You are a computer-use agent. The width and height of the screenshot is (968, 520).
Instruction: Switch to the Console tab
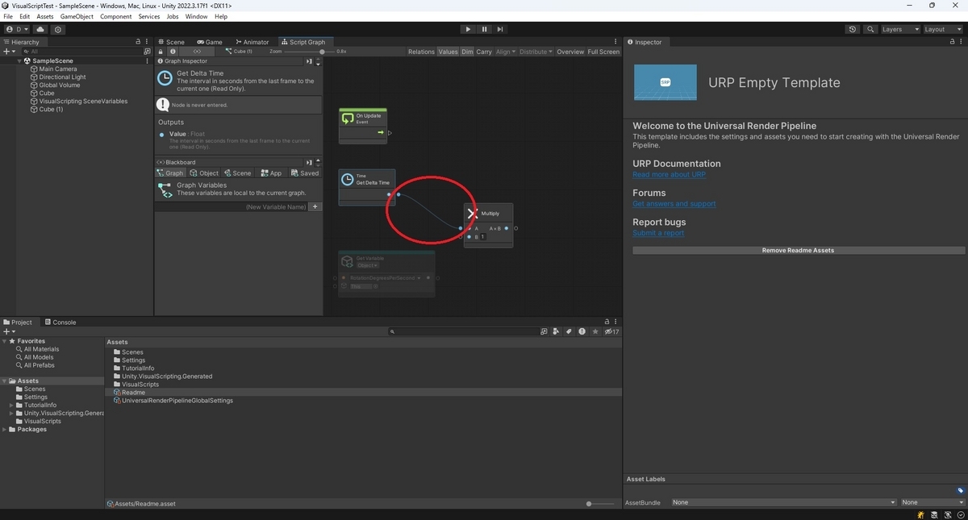pos(60,322)
